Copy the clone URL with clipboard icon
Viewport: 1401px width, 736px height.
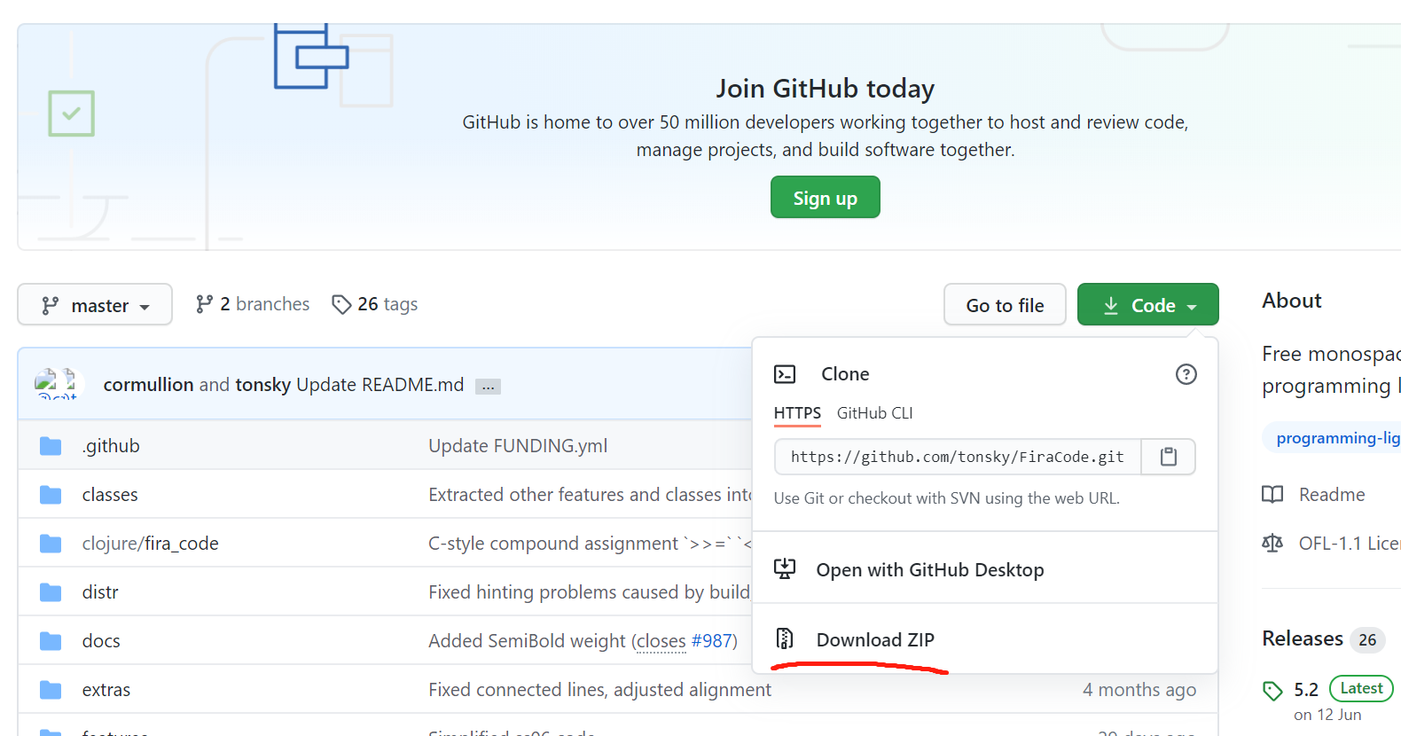tap(1168, 457)
